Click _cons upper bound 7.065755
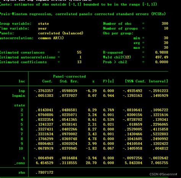 [160, 163]
